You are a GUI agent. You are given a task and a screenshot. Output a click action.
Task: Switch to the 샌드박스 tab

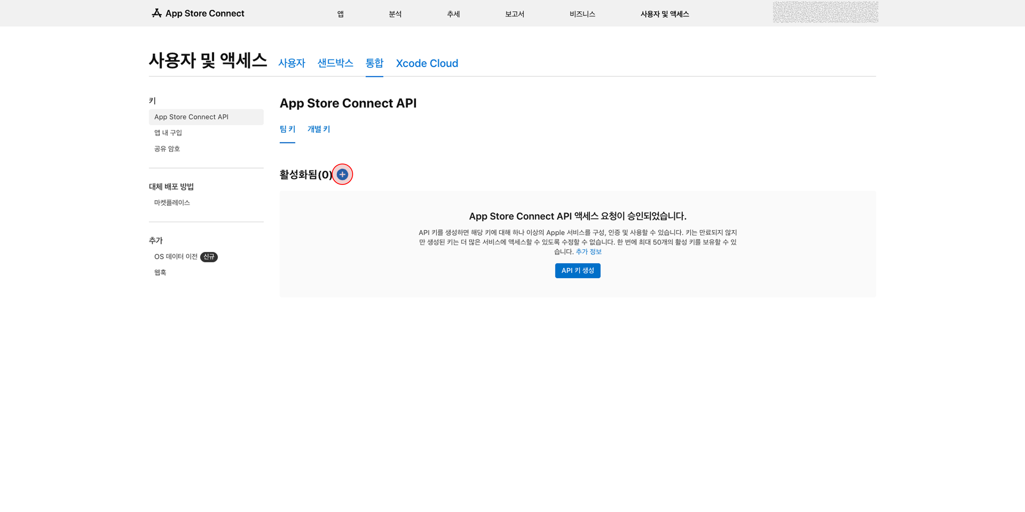pos(335,63)
